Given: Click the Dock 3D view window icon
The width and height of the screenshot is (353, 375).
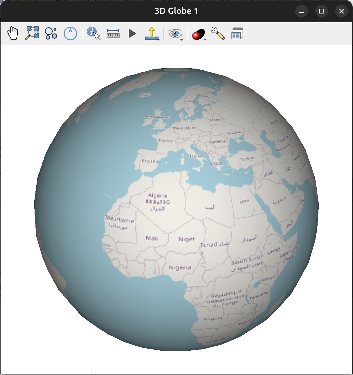Looking at the screenshot, I should (x=237, y=33).
